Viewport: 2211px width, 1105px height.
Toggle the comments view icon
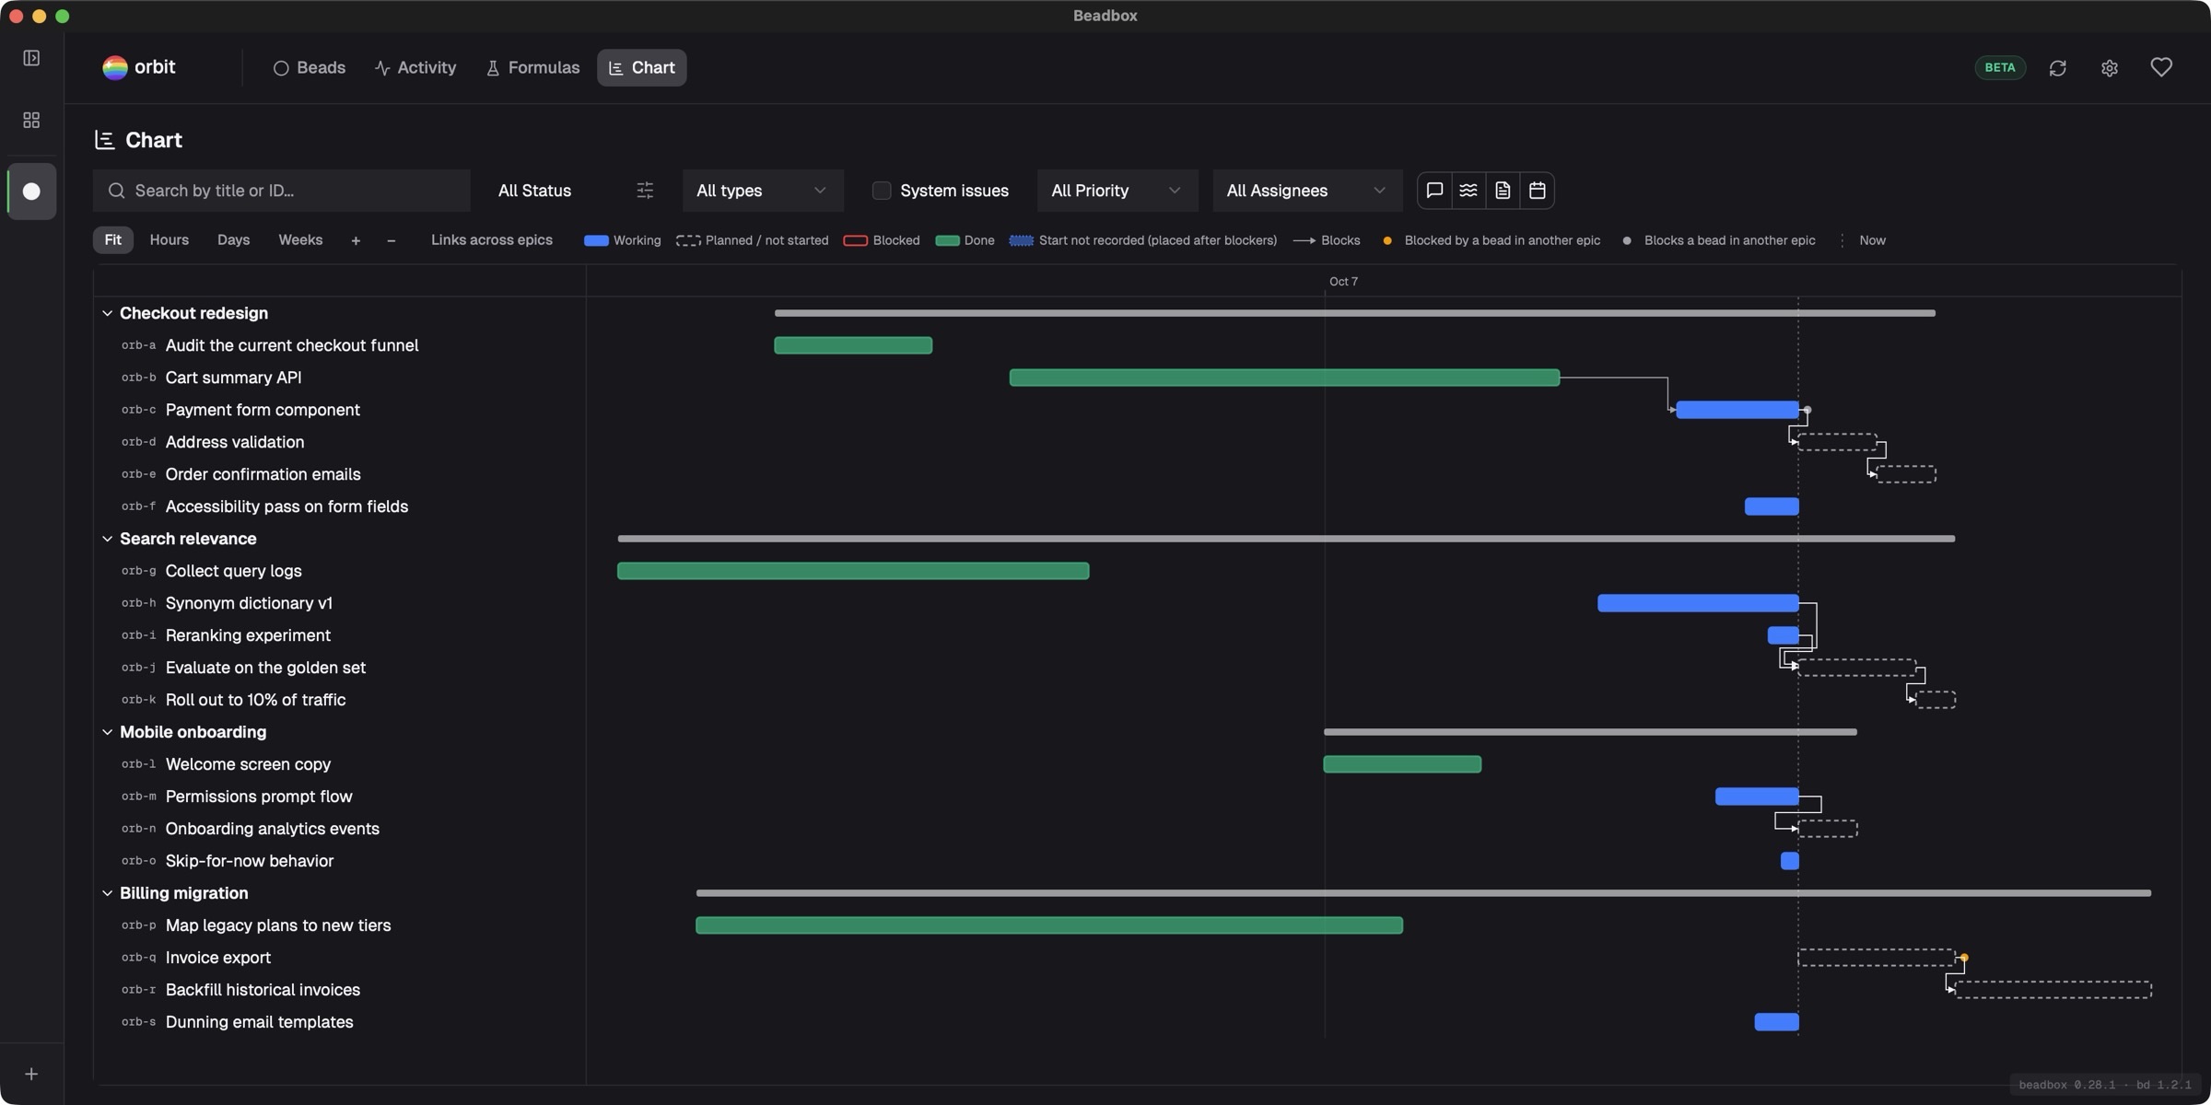pos(1434,191)
